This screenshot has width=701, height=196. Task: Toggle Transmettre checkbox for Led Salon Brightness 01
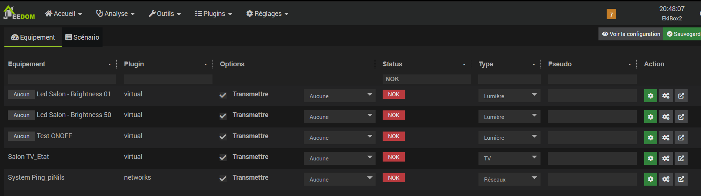tap(223, 95)
